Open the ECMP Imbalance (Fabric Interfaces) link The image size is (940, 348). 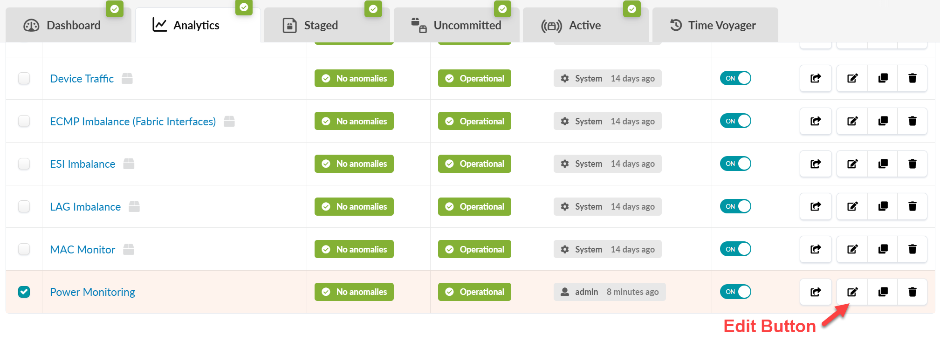point(133,122)
